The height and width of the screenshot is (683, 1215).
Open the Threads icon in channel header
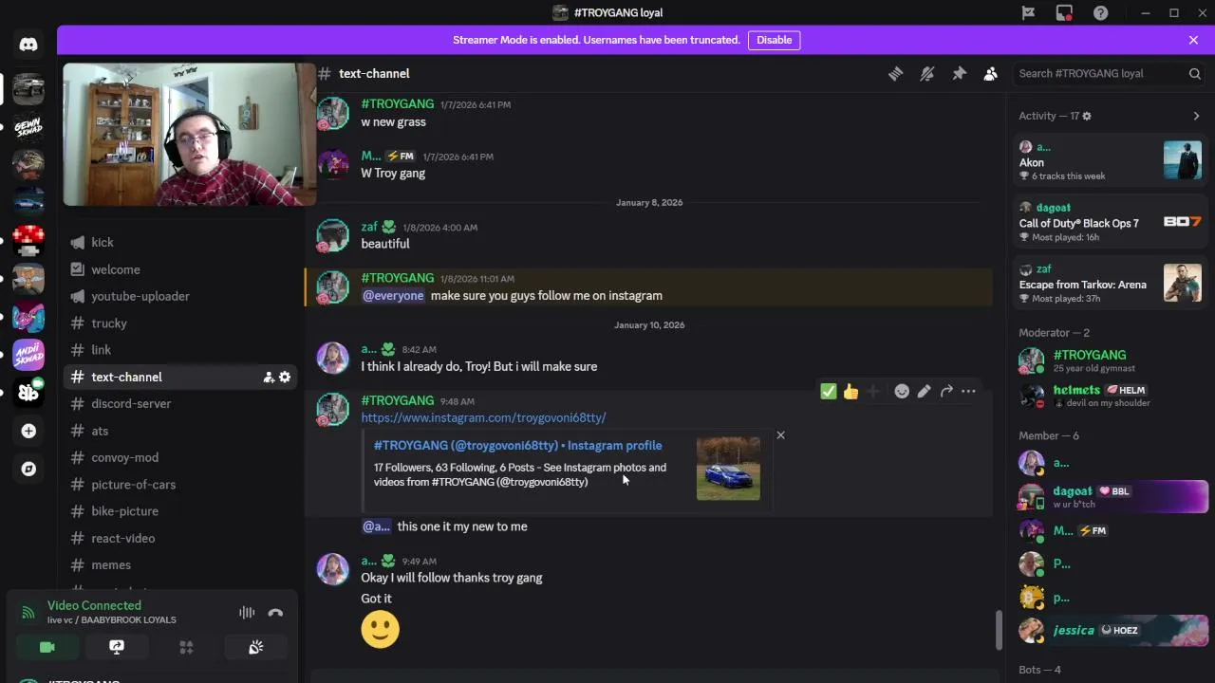(895, 74)
